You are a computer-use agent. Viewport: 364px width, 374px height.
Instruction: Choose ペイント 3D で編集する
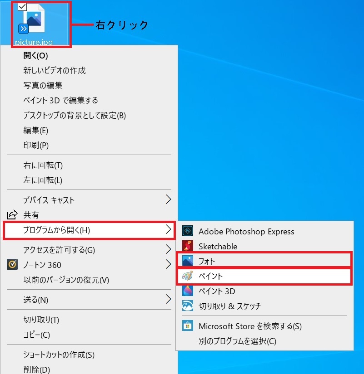click(x=61, y=100)
